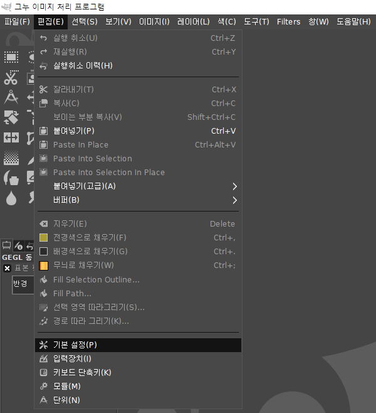
Task: Open 단위(N) units editor
Action: 138,400
